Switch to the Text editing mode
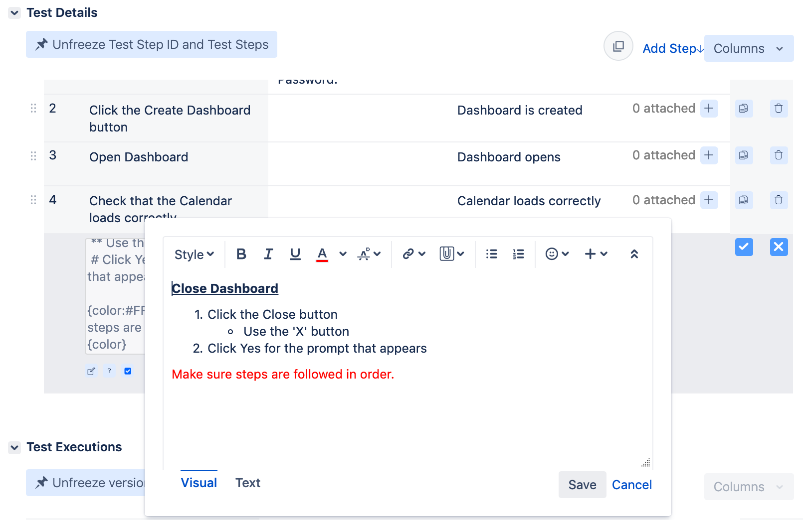Viewport: 805px width, 520px height. click(248, 482)
